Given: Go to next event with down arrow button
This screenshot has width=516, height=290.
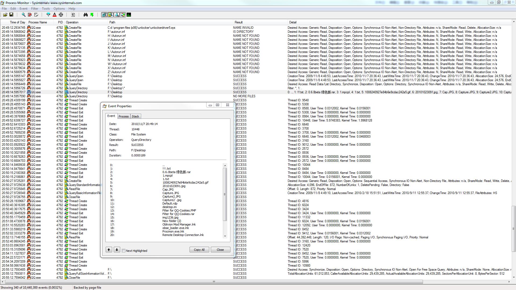Looking at the screenshot, I should [117, 250].
